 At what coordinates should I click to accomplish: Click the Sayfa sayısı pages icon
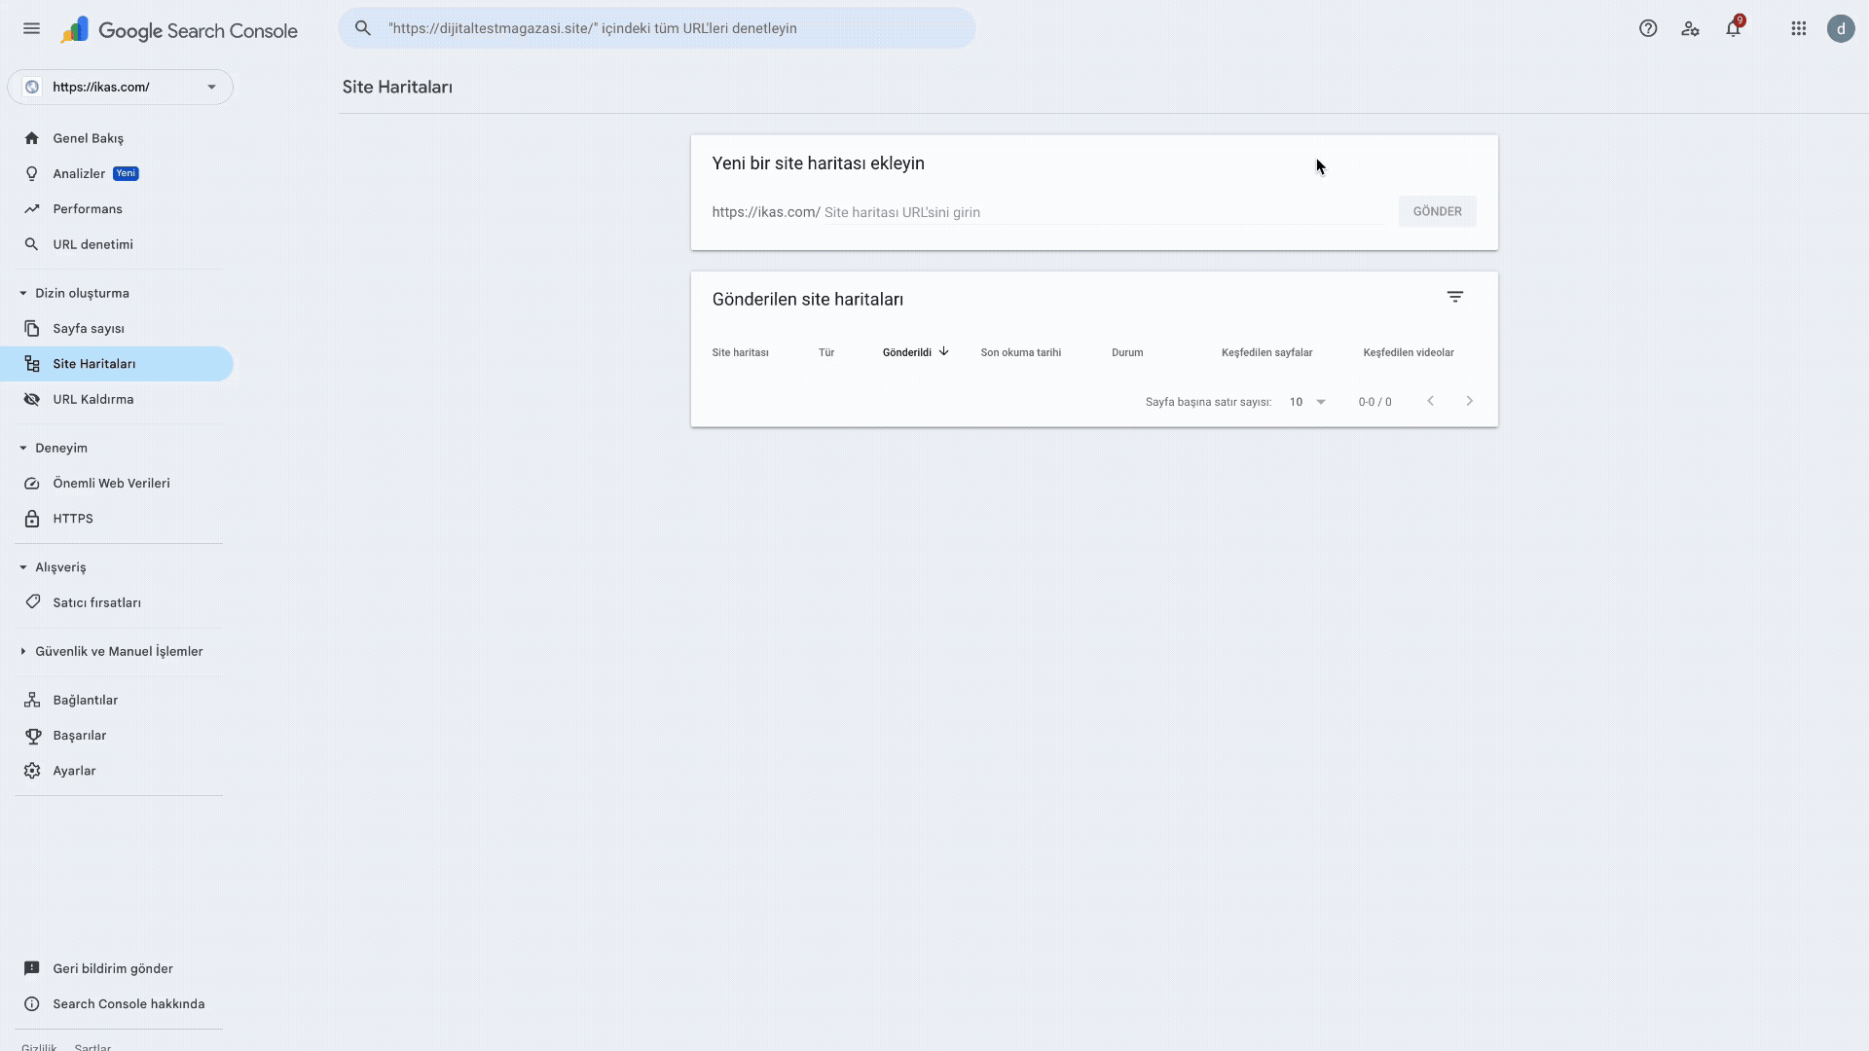coord(32,329)
